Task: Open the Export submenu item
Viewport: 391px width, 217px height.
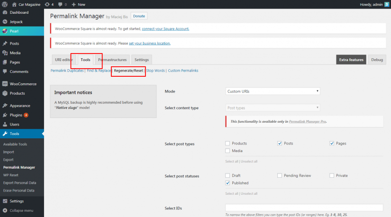Action: point(8,160)
